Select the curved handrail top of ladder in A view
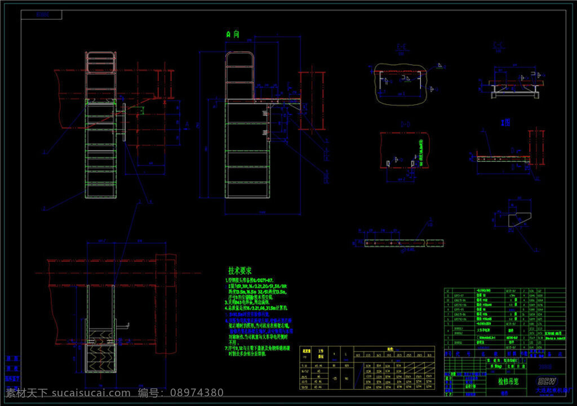 pyautogui.click(x=239, y=59)
